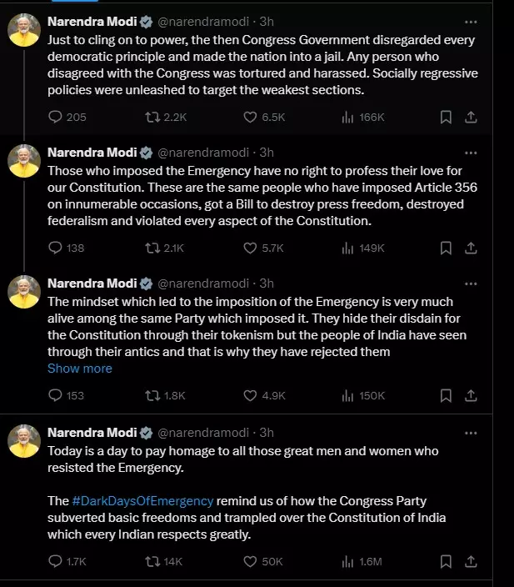Screen dimensions: 514x587
Task: Retweet the post with 14K reposts
Action: tap(152, 561)
